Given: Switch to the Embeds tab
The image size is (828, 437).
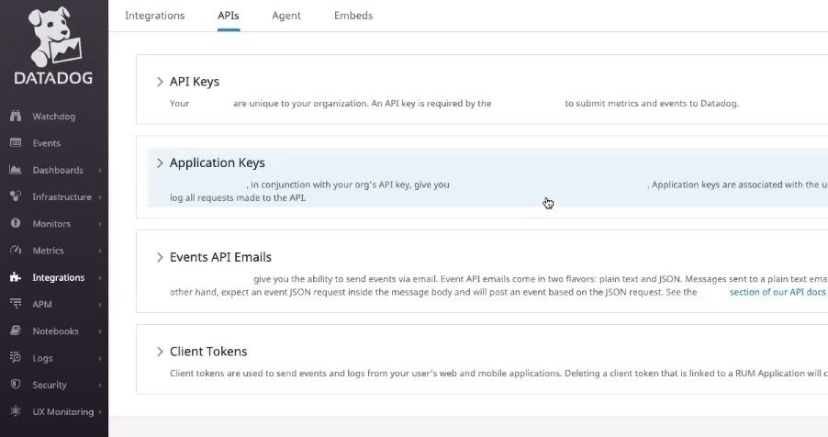Looking at the screenshot, I should (x=353, y=16).
